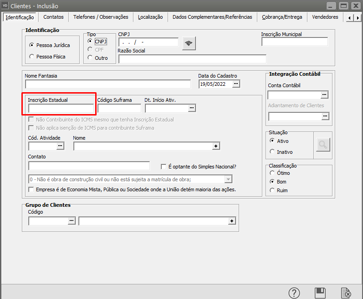Open the Dt. Início Ativ. picker button
This screenshot has width=363, height=299.
point(192,108)
